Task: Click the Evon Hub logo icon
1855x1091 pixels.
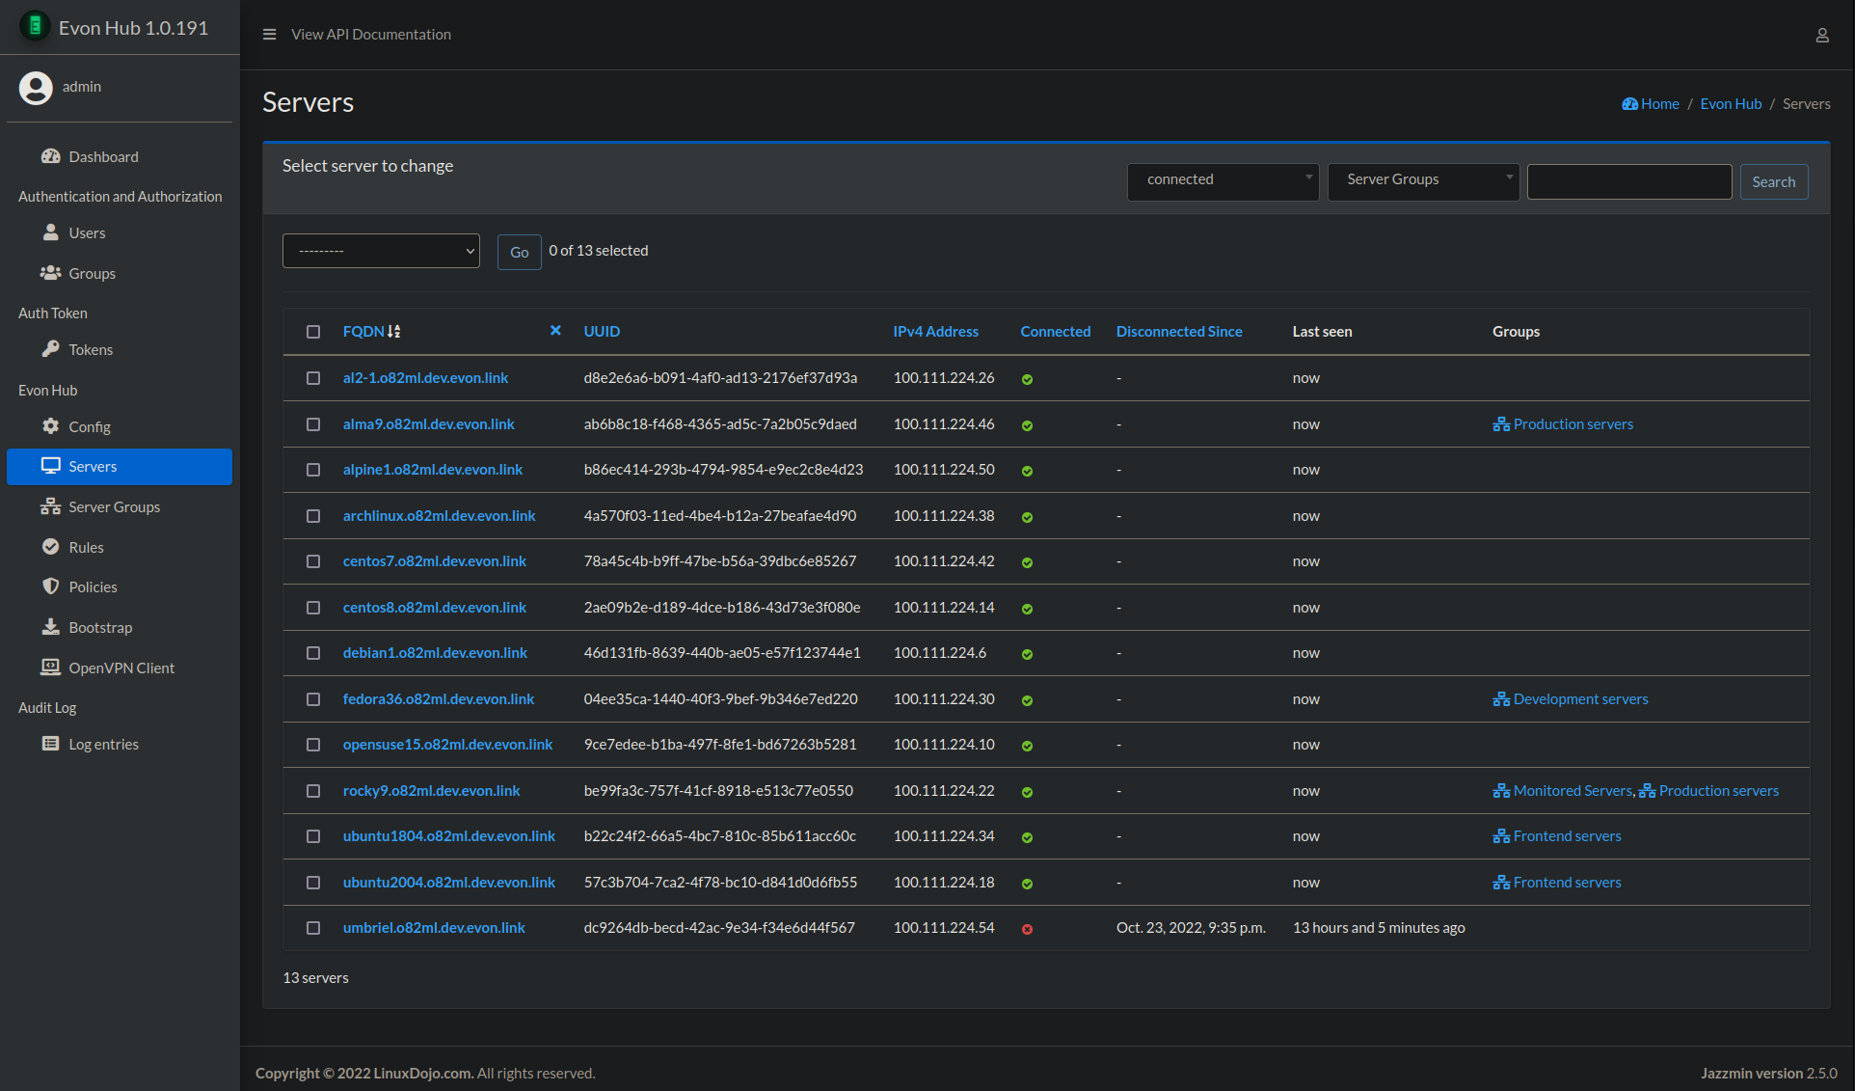Action: pyautogui.click(x=35, y=26)
